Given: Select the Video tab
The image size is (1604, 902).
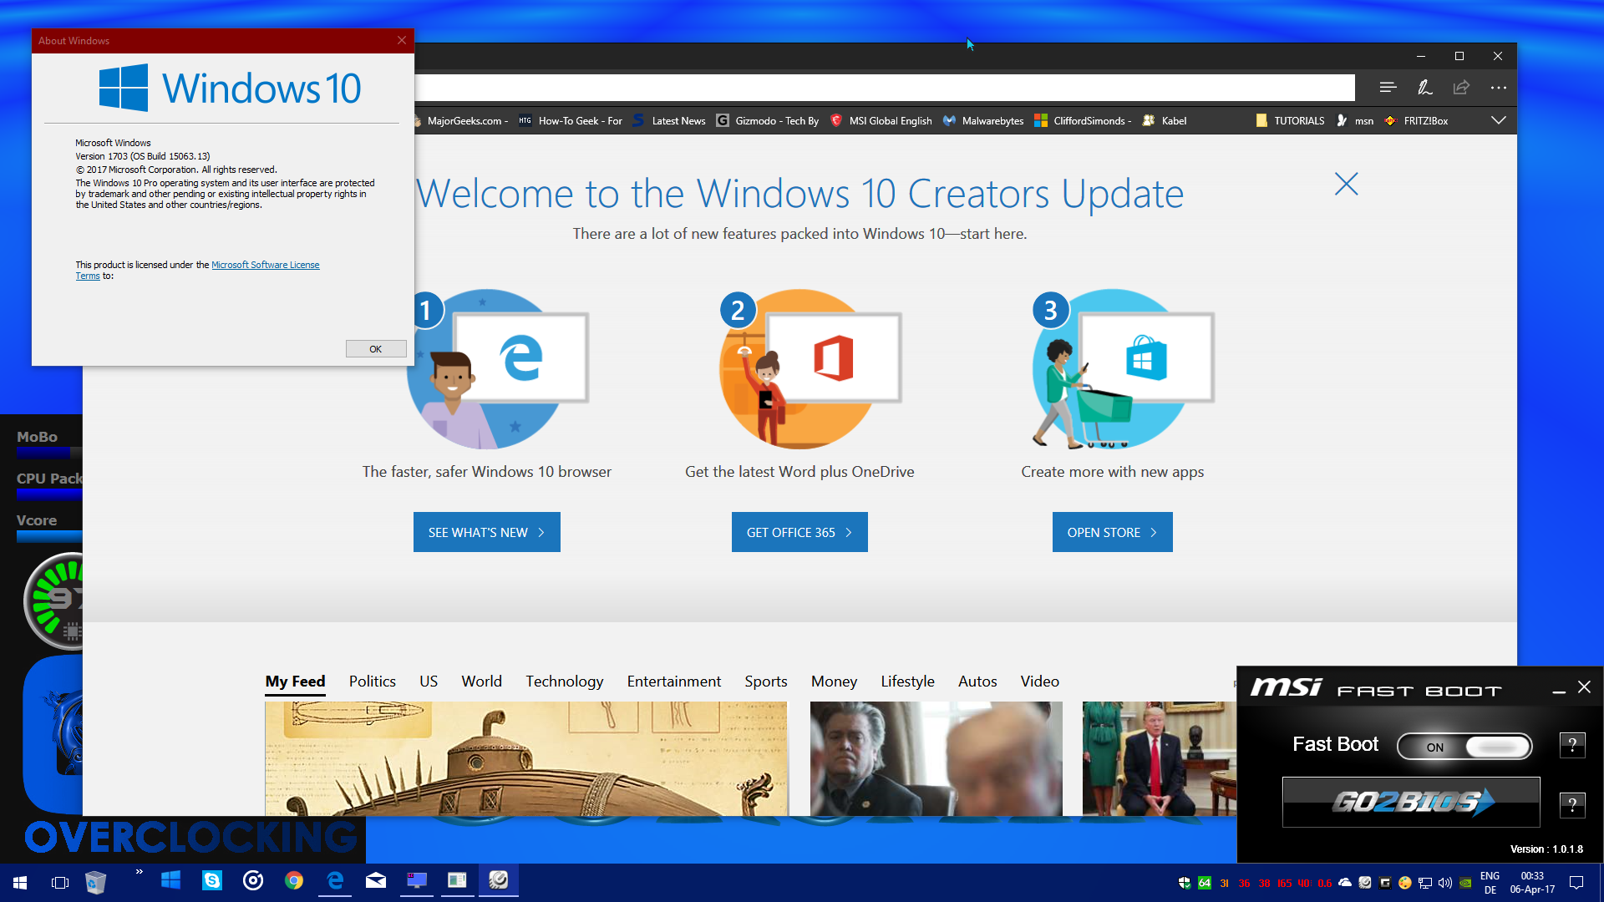Looking at the screenshot, I should [x=1039, y=682].
